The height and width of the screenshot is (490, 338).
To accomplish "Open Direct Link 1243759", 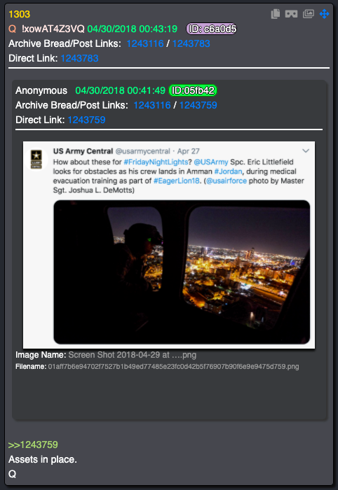I will pos(87,120).
